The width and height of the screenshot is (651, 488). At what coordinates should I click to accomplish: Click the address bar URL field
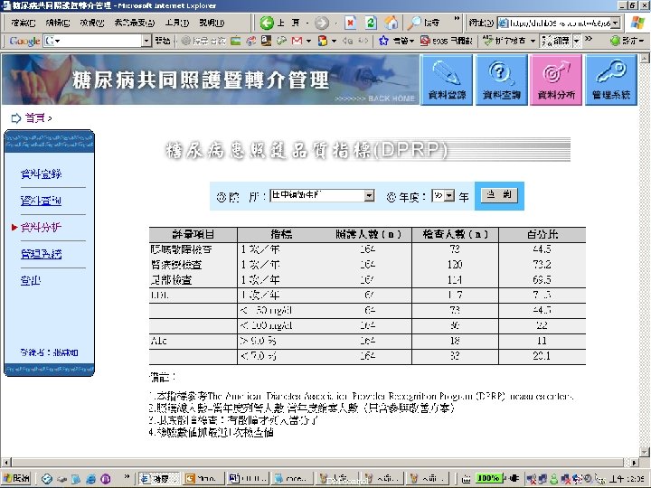(559, 23)
